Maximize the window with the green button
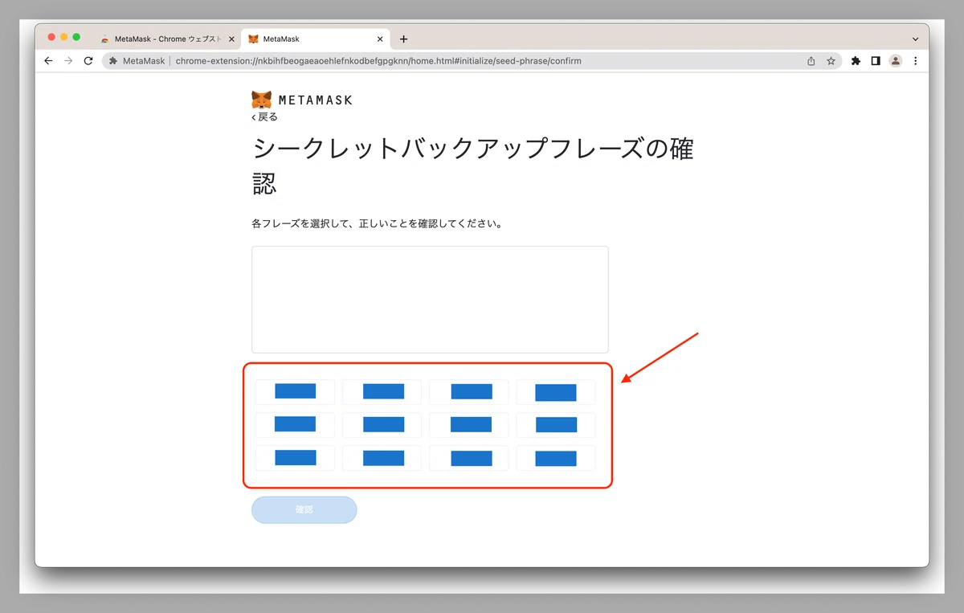 coord(76,37)
